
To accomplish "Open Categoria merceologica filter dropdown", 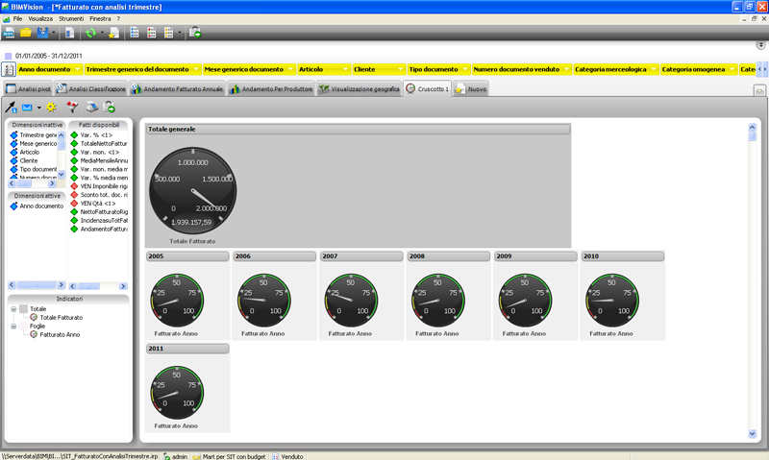I will [x=654, y=69].
